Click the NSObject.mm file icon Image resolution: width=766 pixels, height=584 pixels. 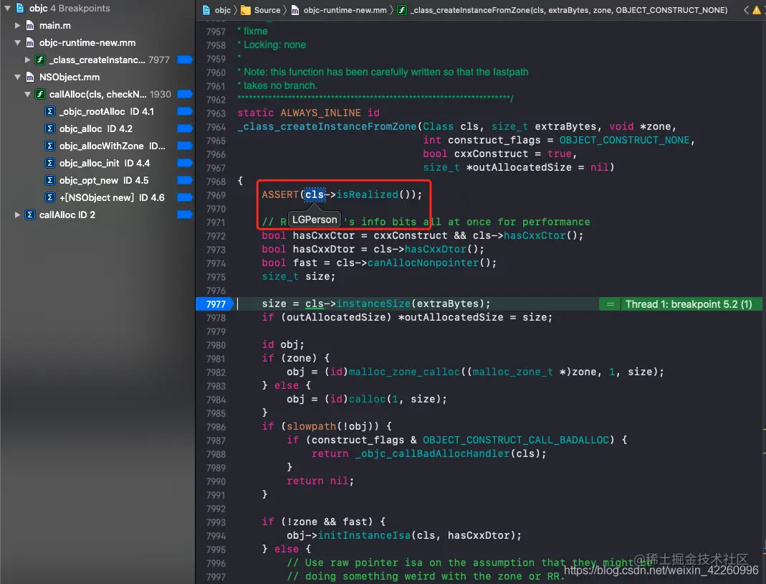point(30,77)
